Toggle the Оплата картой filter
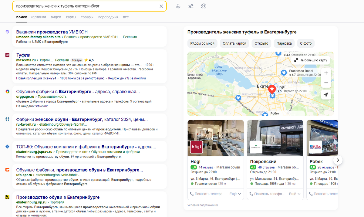 click(234, 43)
